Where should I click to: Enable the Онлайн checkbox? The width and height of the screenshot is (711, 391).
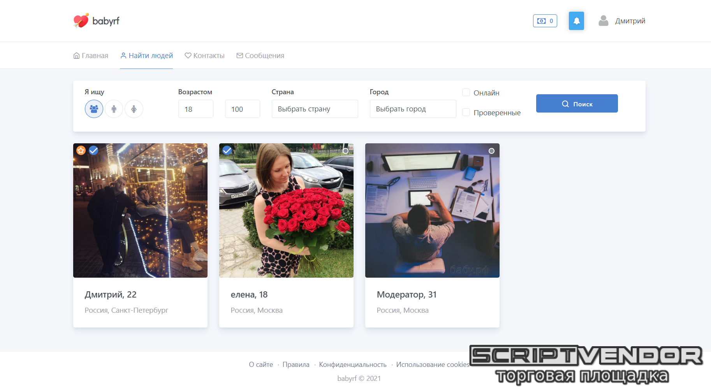[466, 92]
